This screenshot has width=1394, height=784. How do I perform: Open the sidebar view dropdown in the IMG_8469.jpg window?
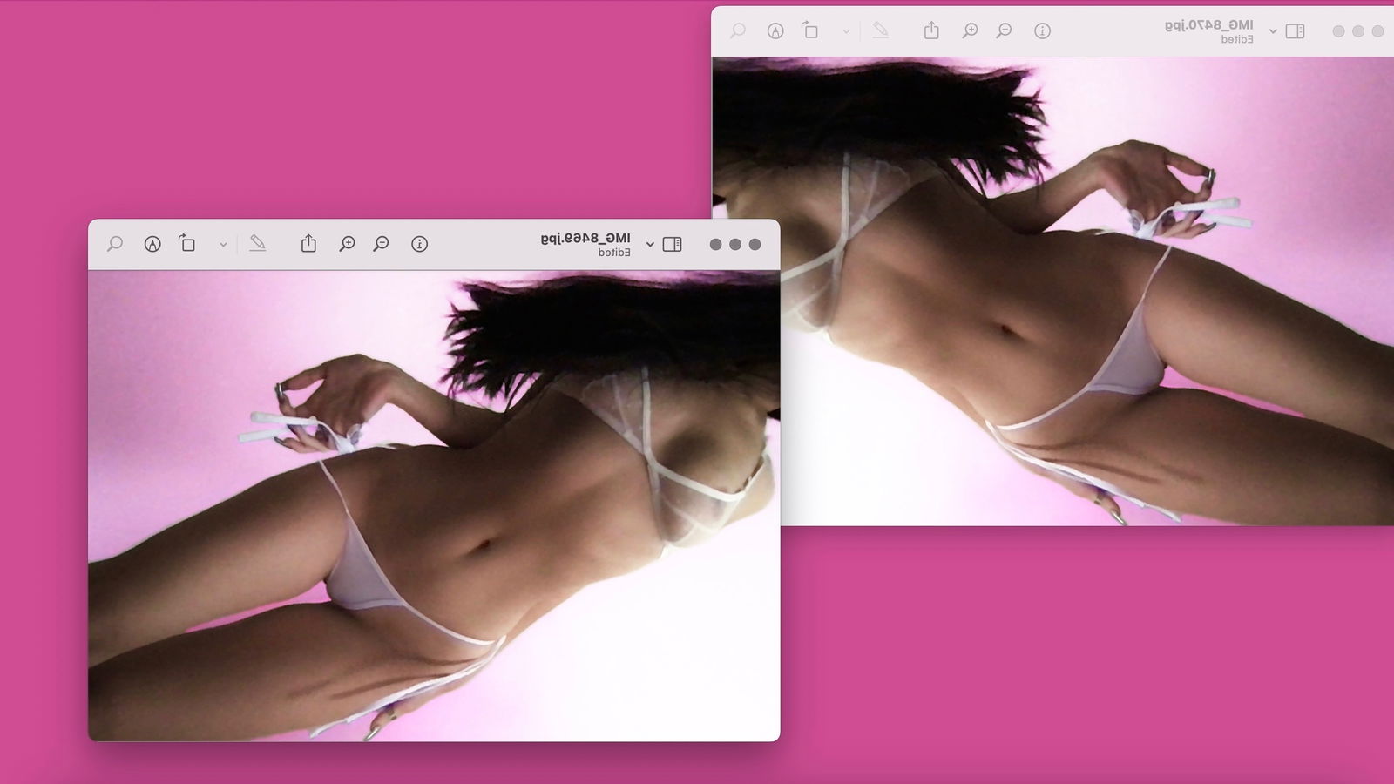pyautogui.click(x=650, y=245)
